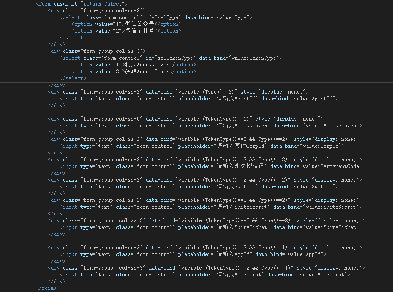The height and width of the screenshot is (292, 393).
Task: Click the option text 输入AccessToken
Action: point(147,65)
